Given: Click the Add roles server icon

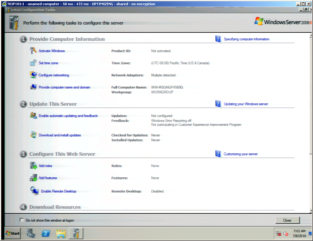Looking at the screenshot, I should pyautogui.click(x=33, y=166).
